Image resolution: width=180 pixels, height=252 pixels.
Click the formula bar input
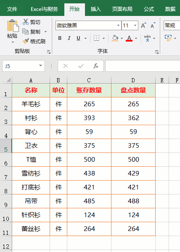pyautogui.click(x=143, y=66)
